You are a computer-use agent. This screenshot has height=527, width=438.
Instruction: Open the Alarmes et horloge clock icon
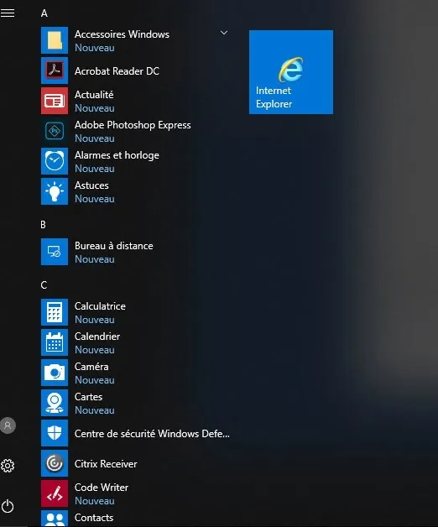[55, 161]
